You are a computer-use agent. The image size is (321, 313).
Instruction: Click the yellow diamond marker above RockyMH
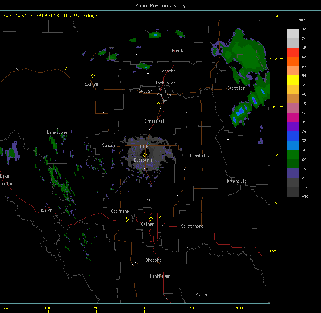tap(93, 75)
